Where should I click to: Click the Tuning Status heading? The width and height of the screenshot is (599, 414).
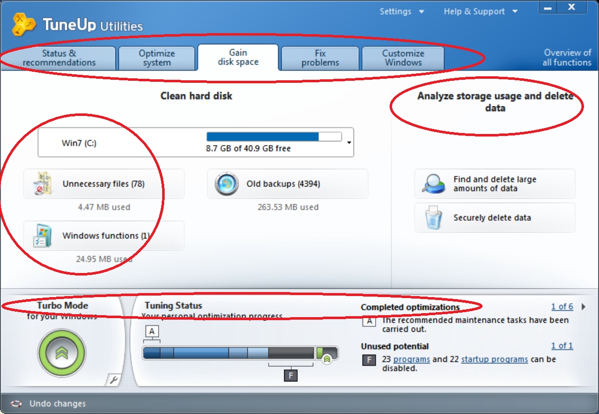click(x=173, y=306)
